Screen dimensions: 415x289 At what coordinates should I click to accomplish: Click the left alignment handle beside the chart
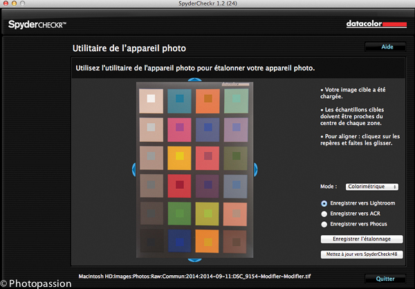coord(134,169)
